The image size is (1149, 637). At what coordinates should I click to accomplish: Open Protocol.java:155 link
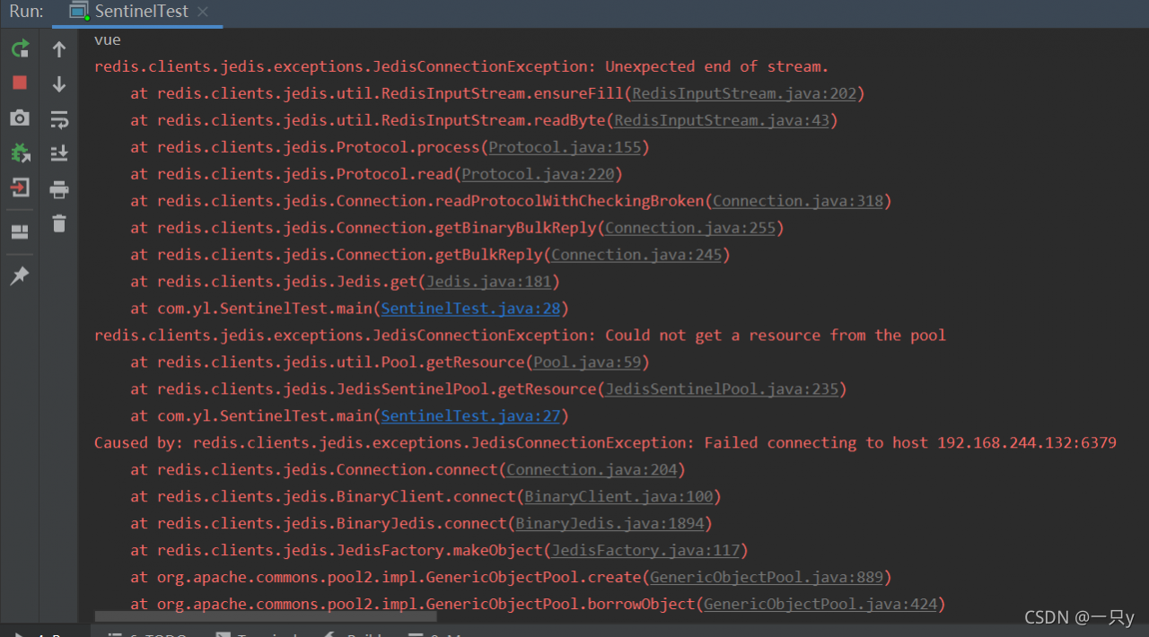pos(565,147)
